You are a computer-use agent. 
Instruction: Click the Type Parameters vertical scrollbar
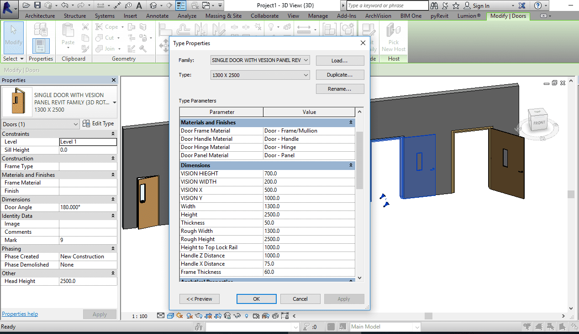(x=359, y=159)
